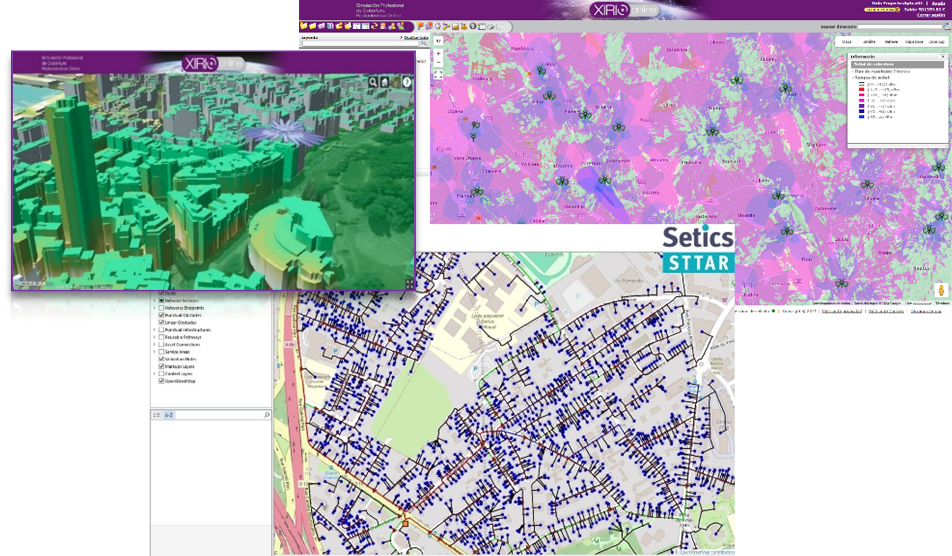Enable the Service Areas checkbox

(x=162, y=352)
